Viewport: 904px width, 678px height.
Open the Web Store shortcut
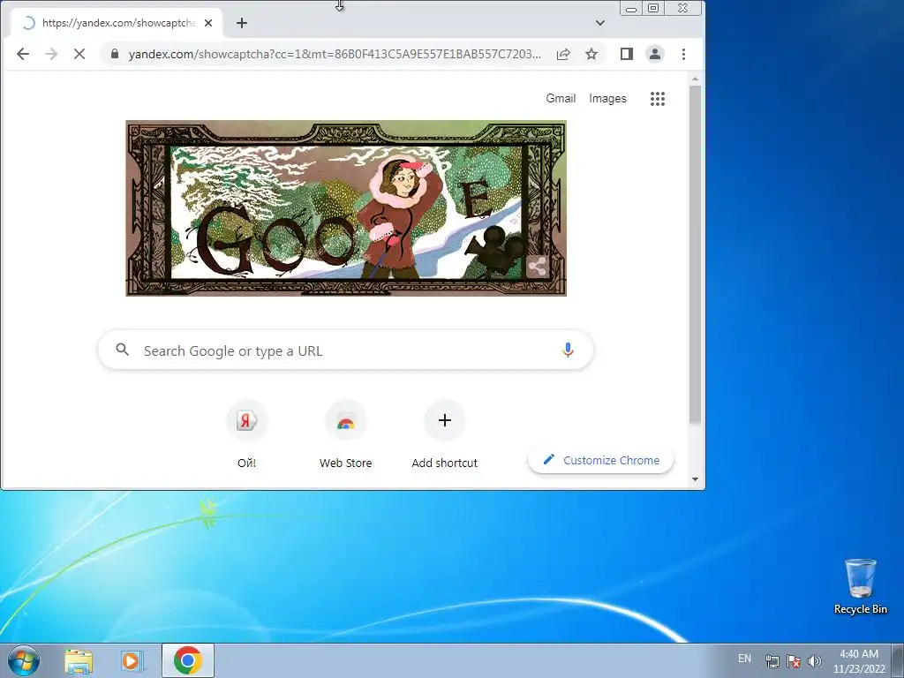coord(346,435)
